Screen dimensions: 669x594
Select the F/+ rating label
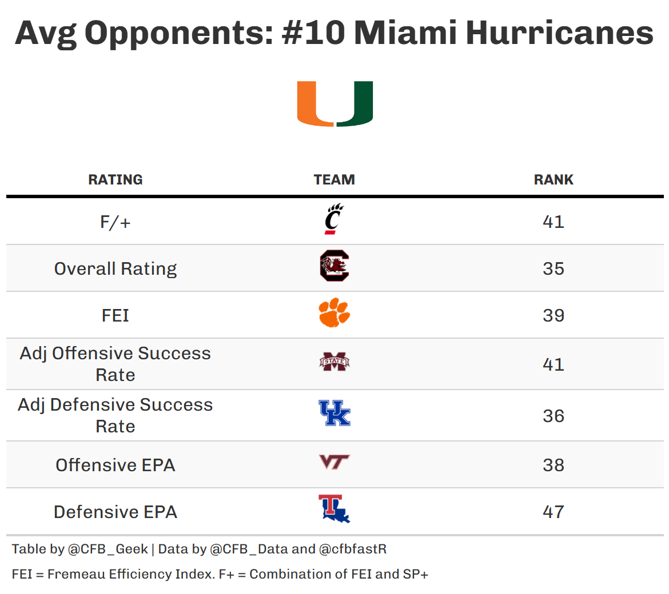116,222
